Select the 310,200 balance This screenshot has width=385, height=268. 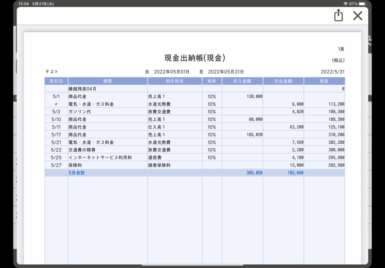336,135
